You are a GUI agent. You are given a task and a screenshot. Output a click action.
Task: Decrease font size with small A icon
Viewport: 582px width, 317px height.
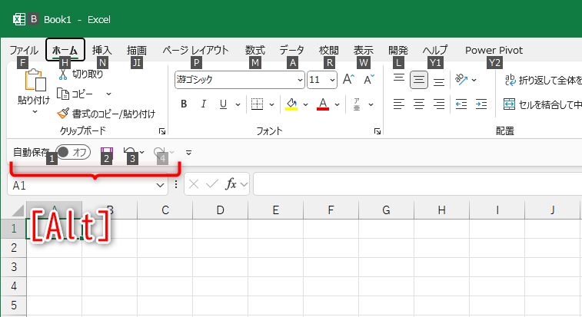click(368, 79)
